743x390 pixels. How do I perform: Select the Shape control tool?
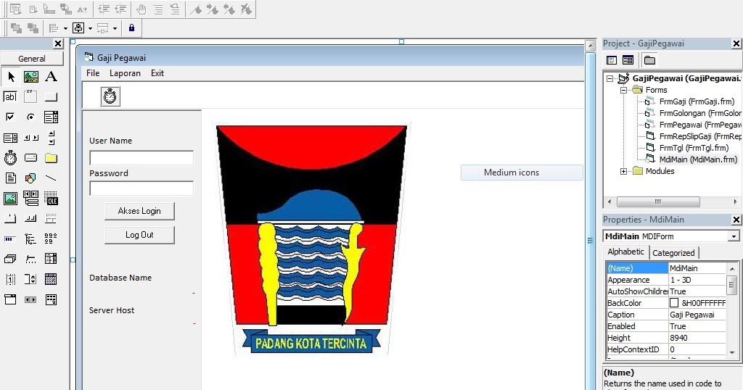30,178
